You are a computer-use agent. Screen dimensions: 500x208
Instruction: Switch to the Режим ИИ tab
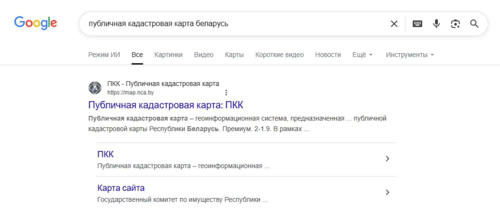(104, 55)
